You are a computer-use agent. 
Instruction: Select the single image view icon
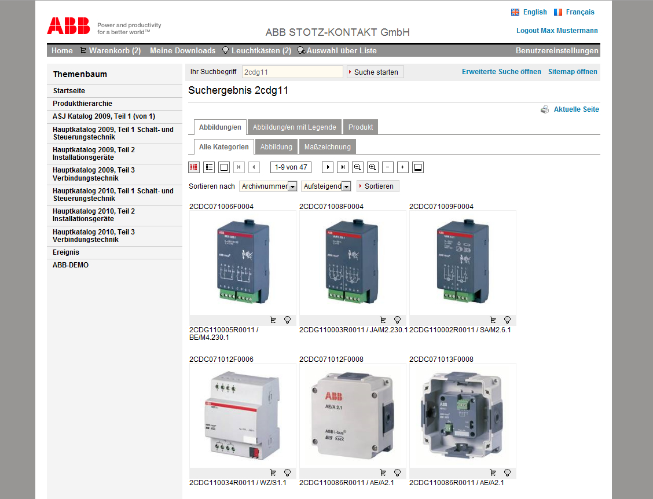click(x=224, y=167)
